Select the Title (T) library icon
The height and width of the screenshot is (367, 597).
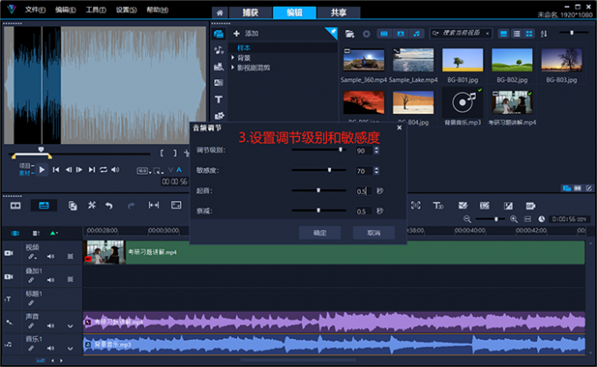(x=219, y=99)
